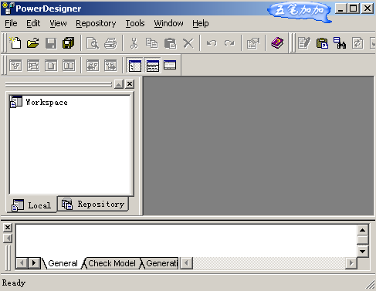
Task: Toggle the Output pane view button
Action: [x=153, y=66]
